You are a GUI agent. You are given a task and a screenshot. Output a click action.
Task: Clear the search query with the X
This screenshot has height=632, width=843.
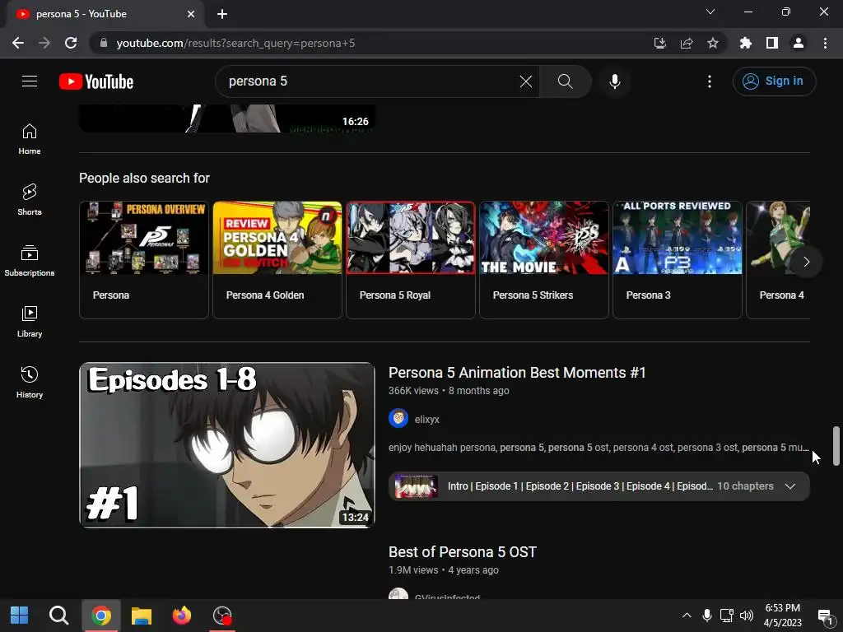point(526,81)
